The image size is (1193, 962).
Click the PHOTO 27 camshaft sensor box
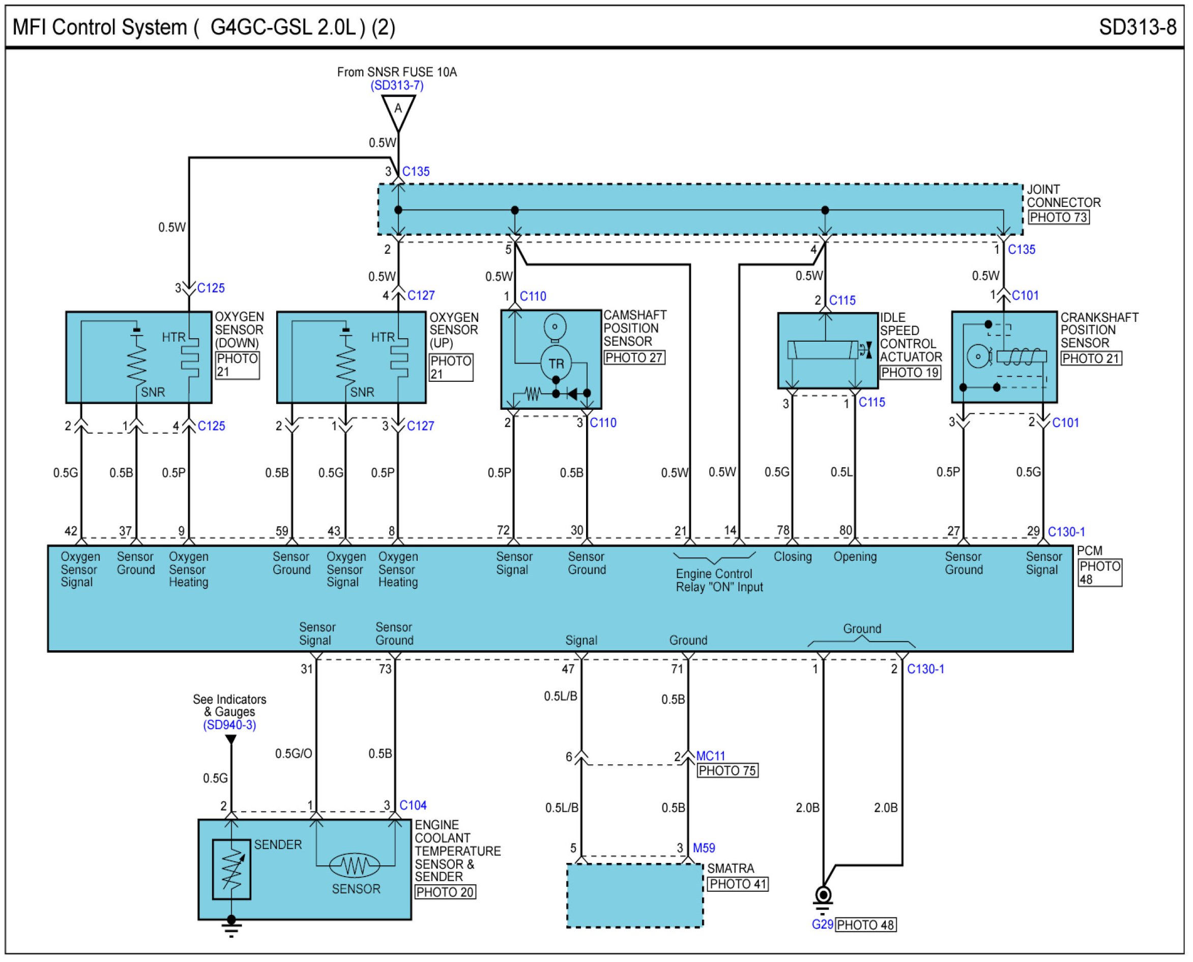(x=634, y=357)
